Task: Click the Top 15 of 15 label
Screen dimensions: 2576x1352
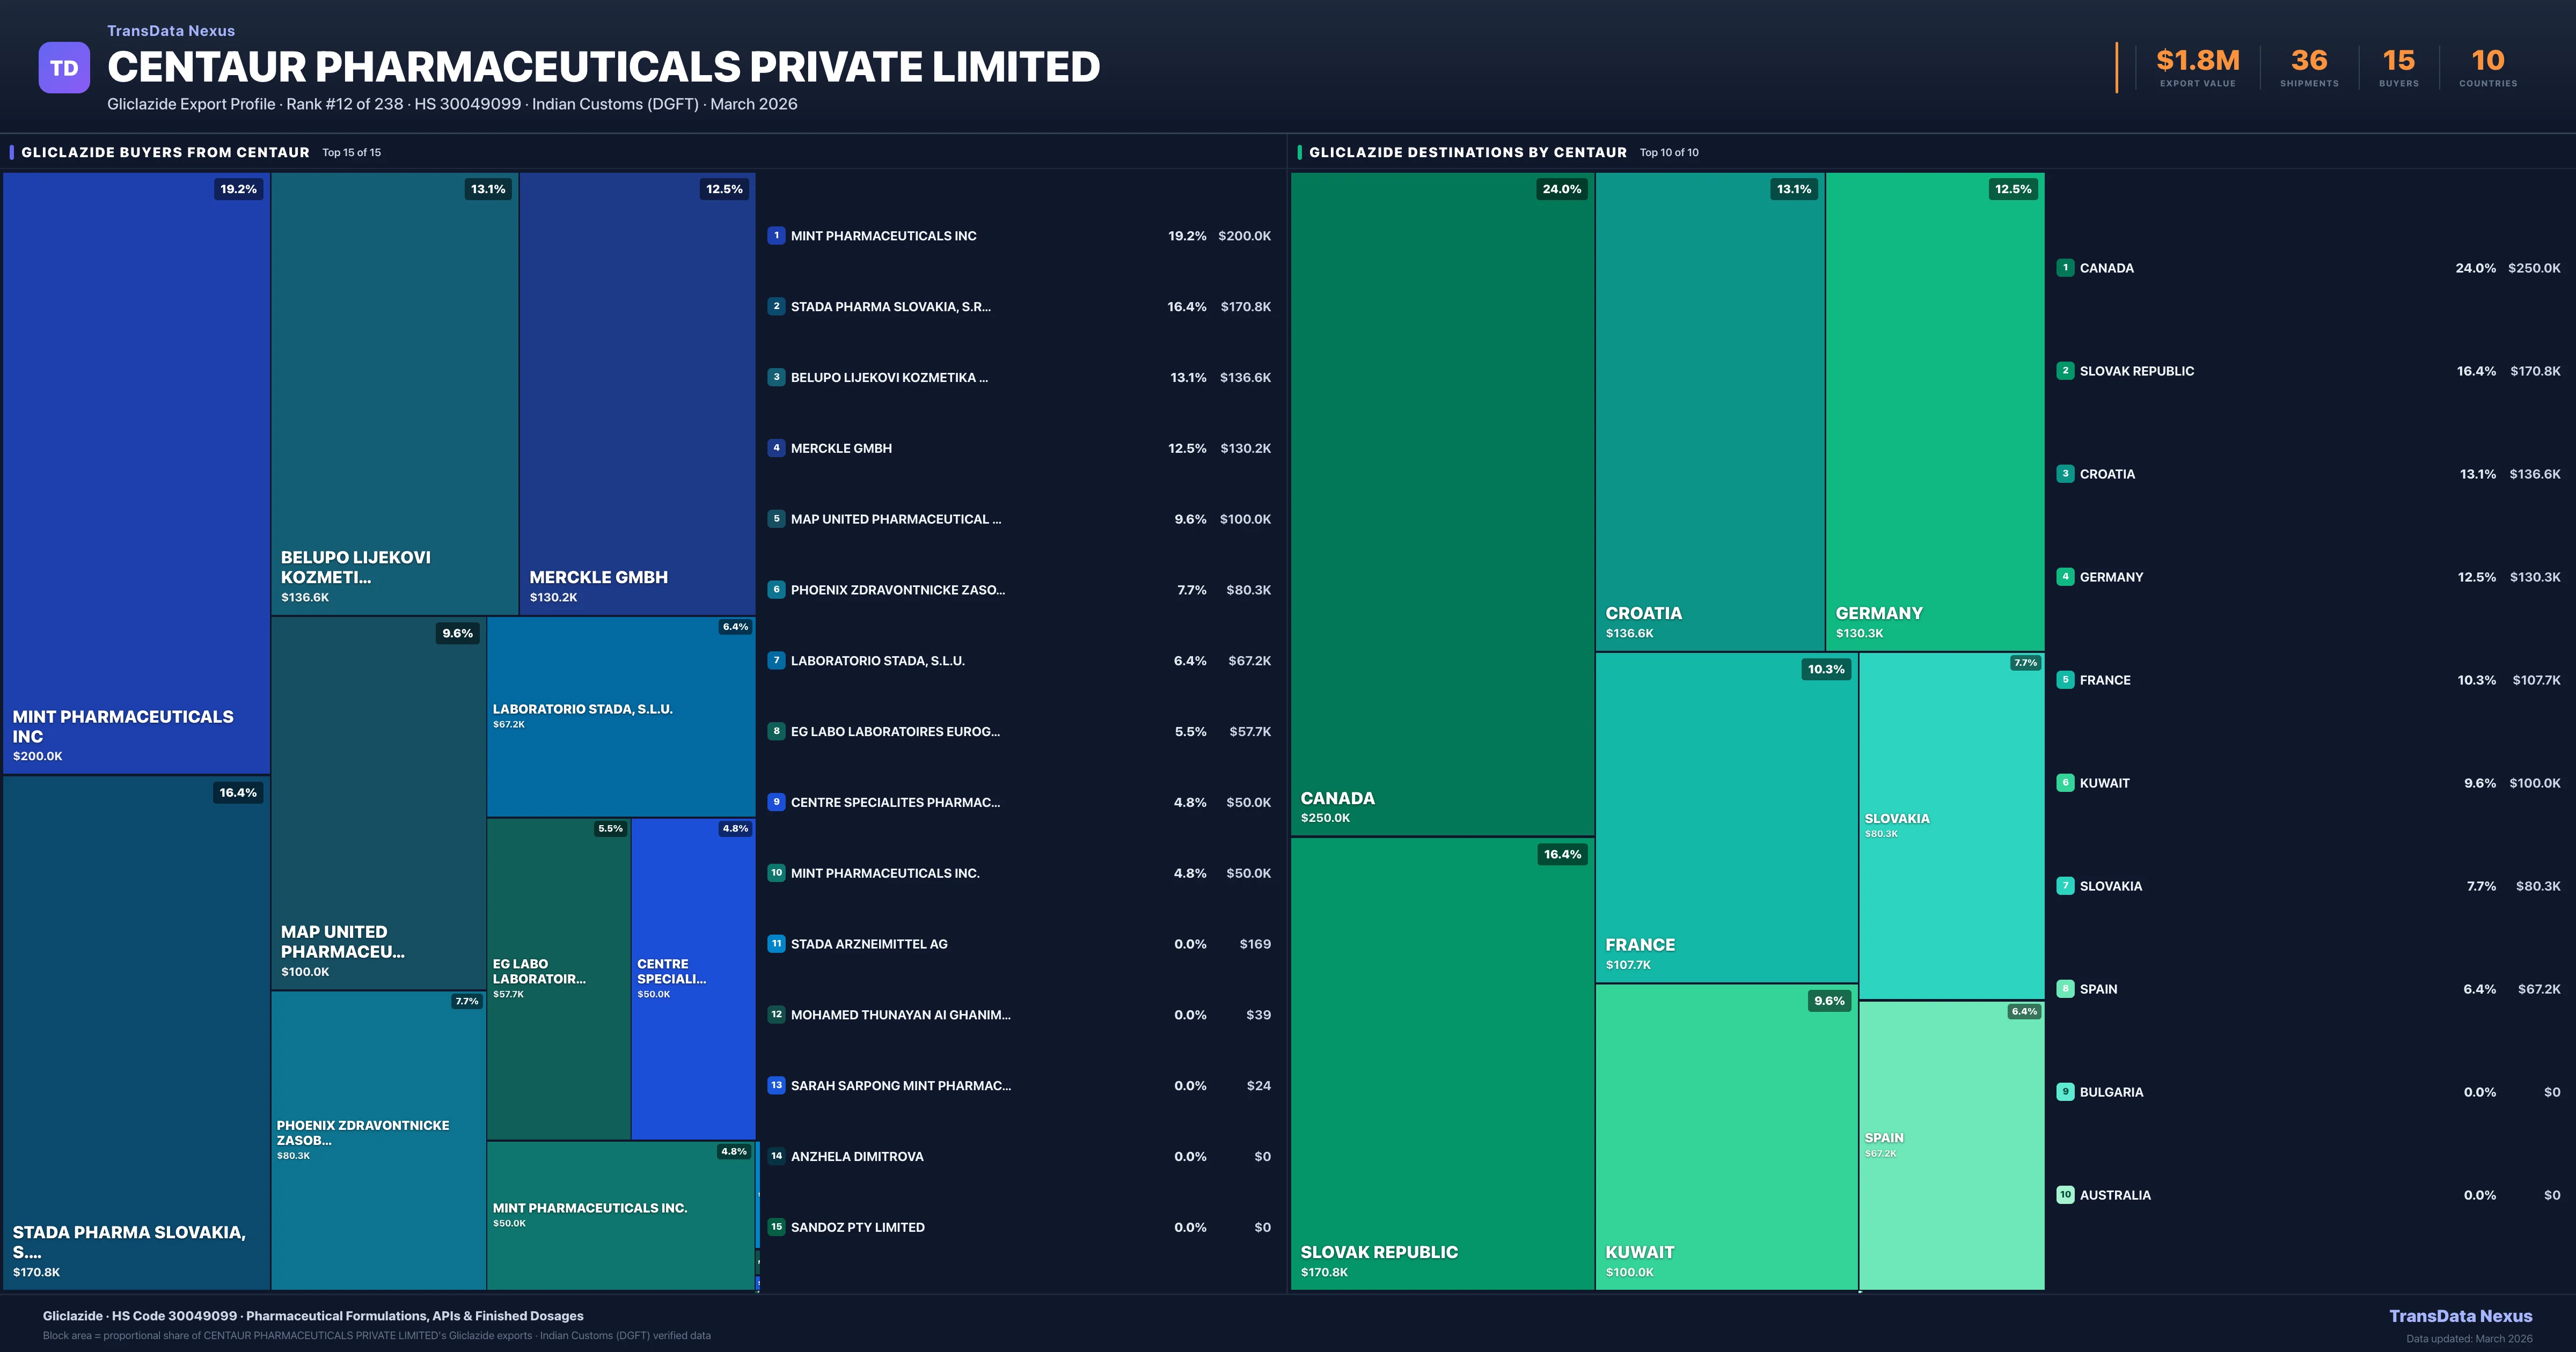Action: pyautogui.click(x=350, y=152)
